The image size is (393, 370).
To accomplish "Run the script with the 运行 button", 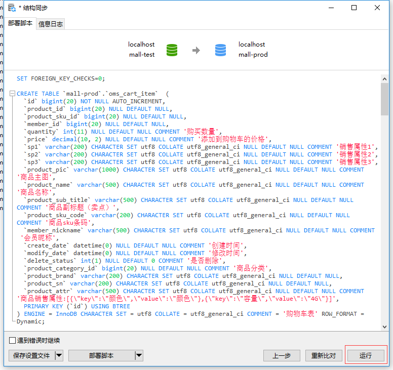I will 366,356.
